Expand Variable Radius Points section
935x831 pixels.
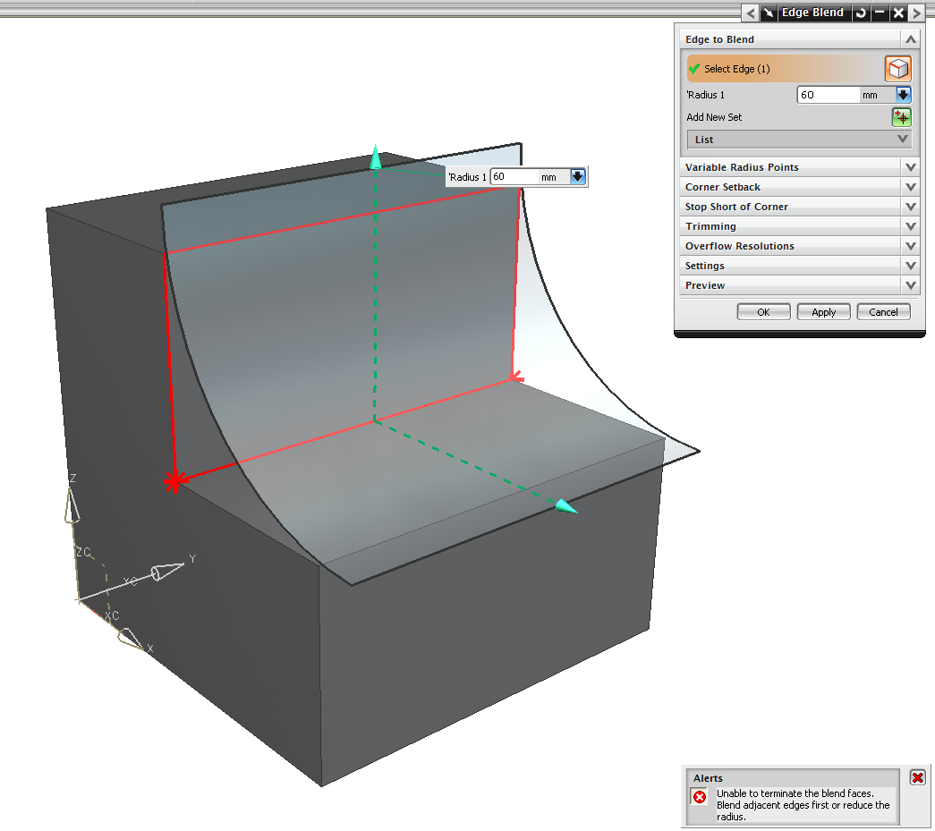911,167
